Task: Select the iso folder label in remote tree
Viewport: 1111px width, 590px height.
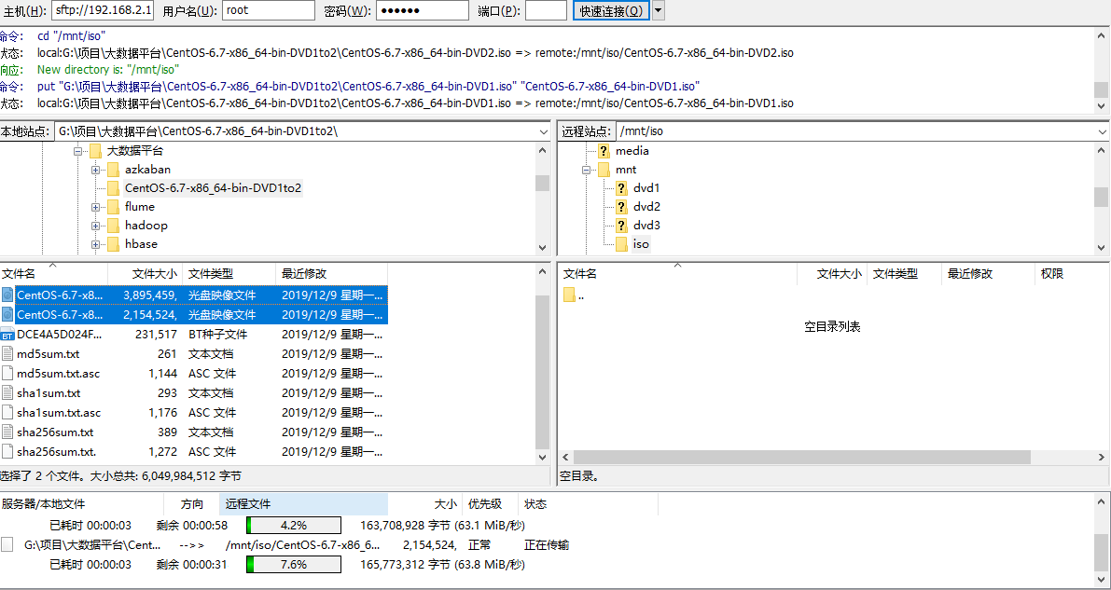Action: [x=641, y=243]
